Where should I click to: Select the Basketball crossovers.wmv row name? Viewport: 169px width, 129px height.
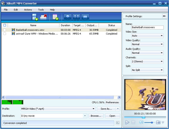click(x=30, y=30)
